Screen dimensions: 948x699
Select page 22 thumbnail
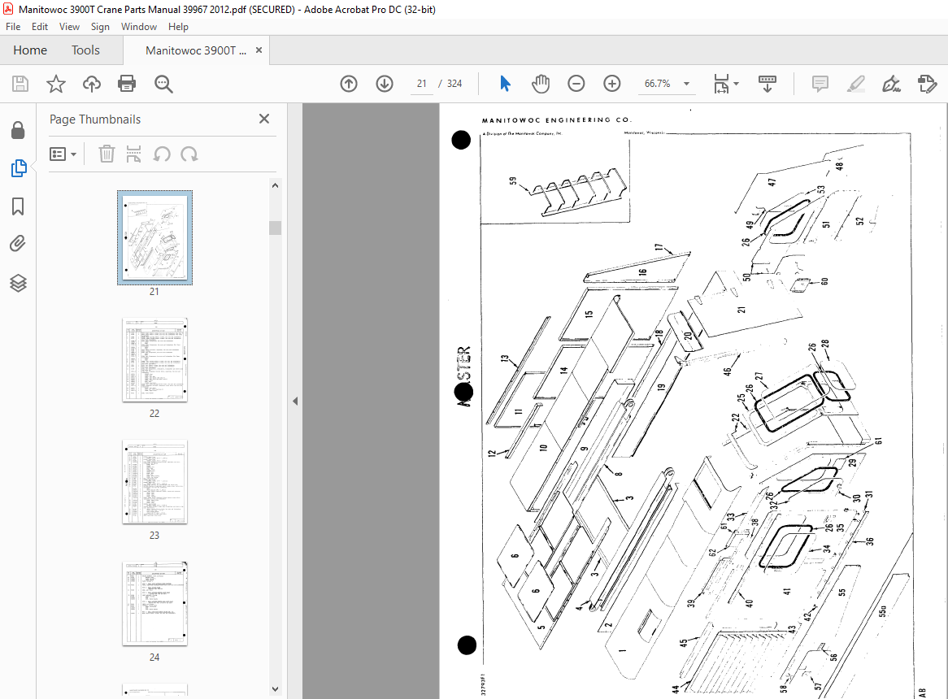pos(154,359)
